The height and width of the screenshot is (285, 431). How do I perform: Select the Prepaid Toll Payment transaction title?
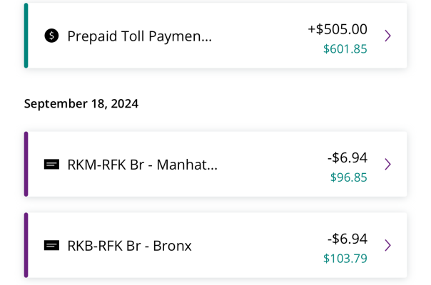140,36
